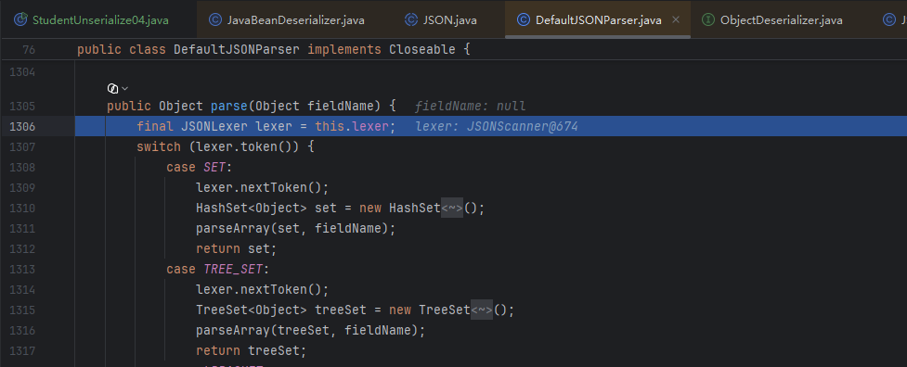Click the case TREE_SET label
The image size is (907, 367).
218,269
